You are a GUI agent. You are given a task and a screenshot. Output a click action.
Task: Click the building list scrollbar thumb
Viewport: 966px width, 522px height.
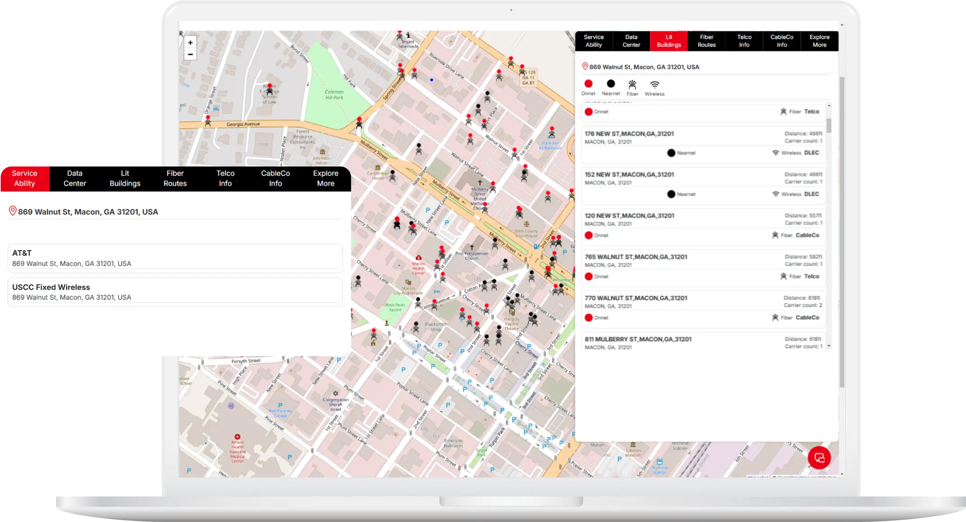(x=829, y=125)
